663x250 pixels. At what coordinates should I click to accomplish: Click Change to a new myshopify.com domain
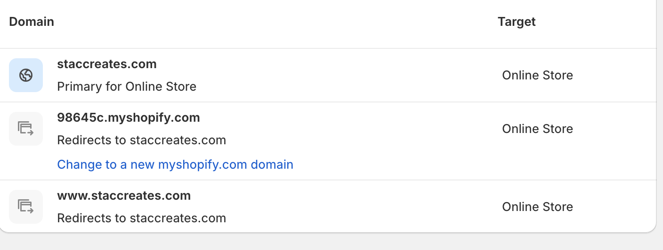pos(175,164)
